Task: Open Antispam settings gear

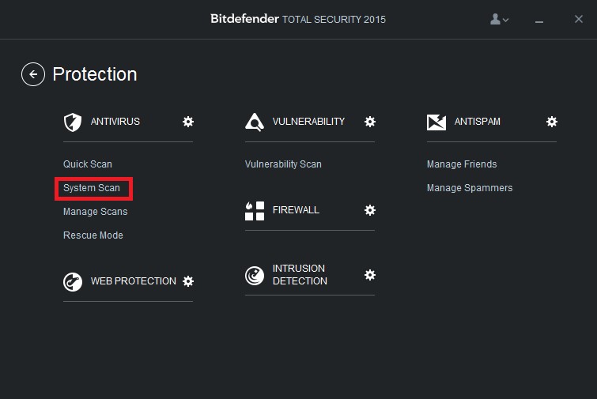Action: coord(552,122)
